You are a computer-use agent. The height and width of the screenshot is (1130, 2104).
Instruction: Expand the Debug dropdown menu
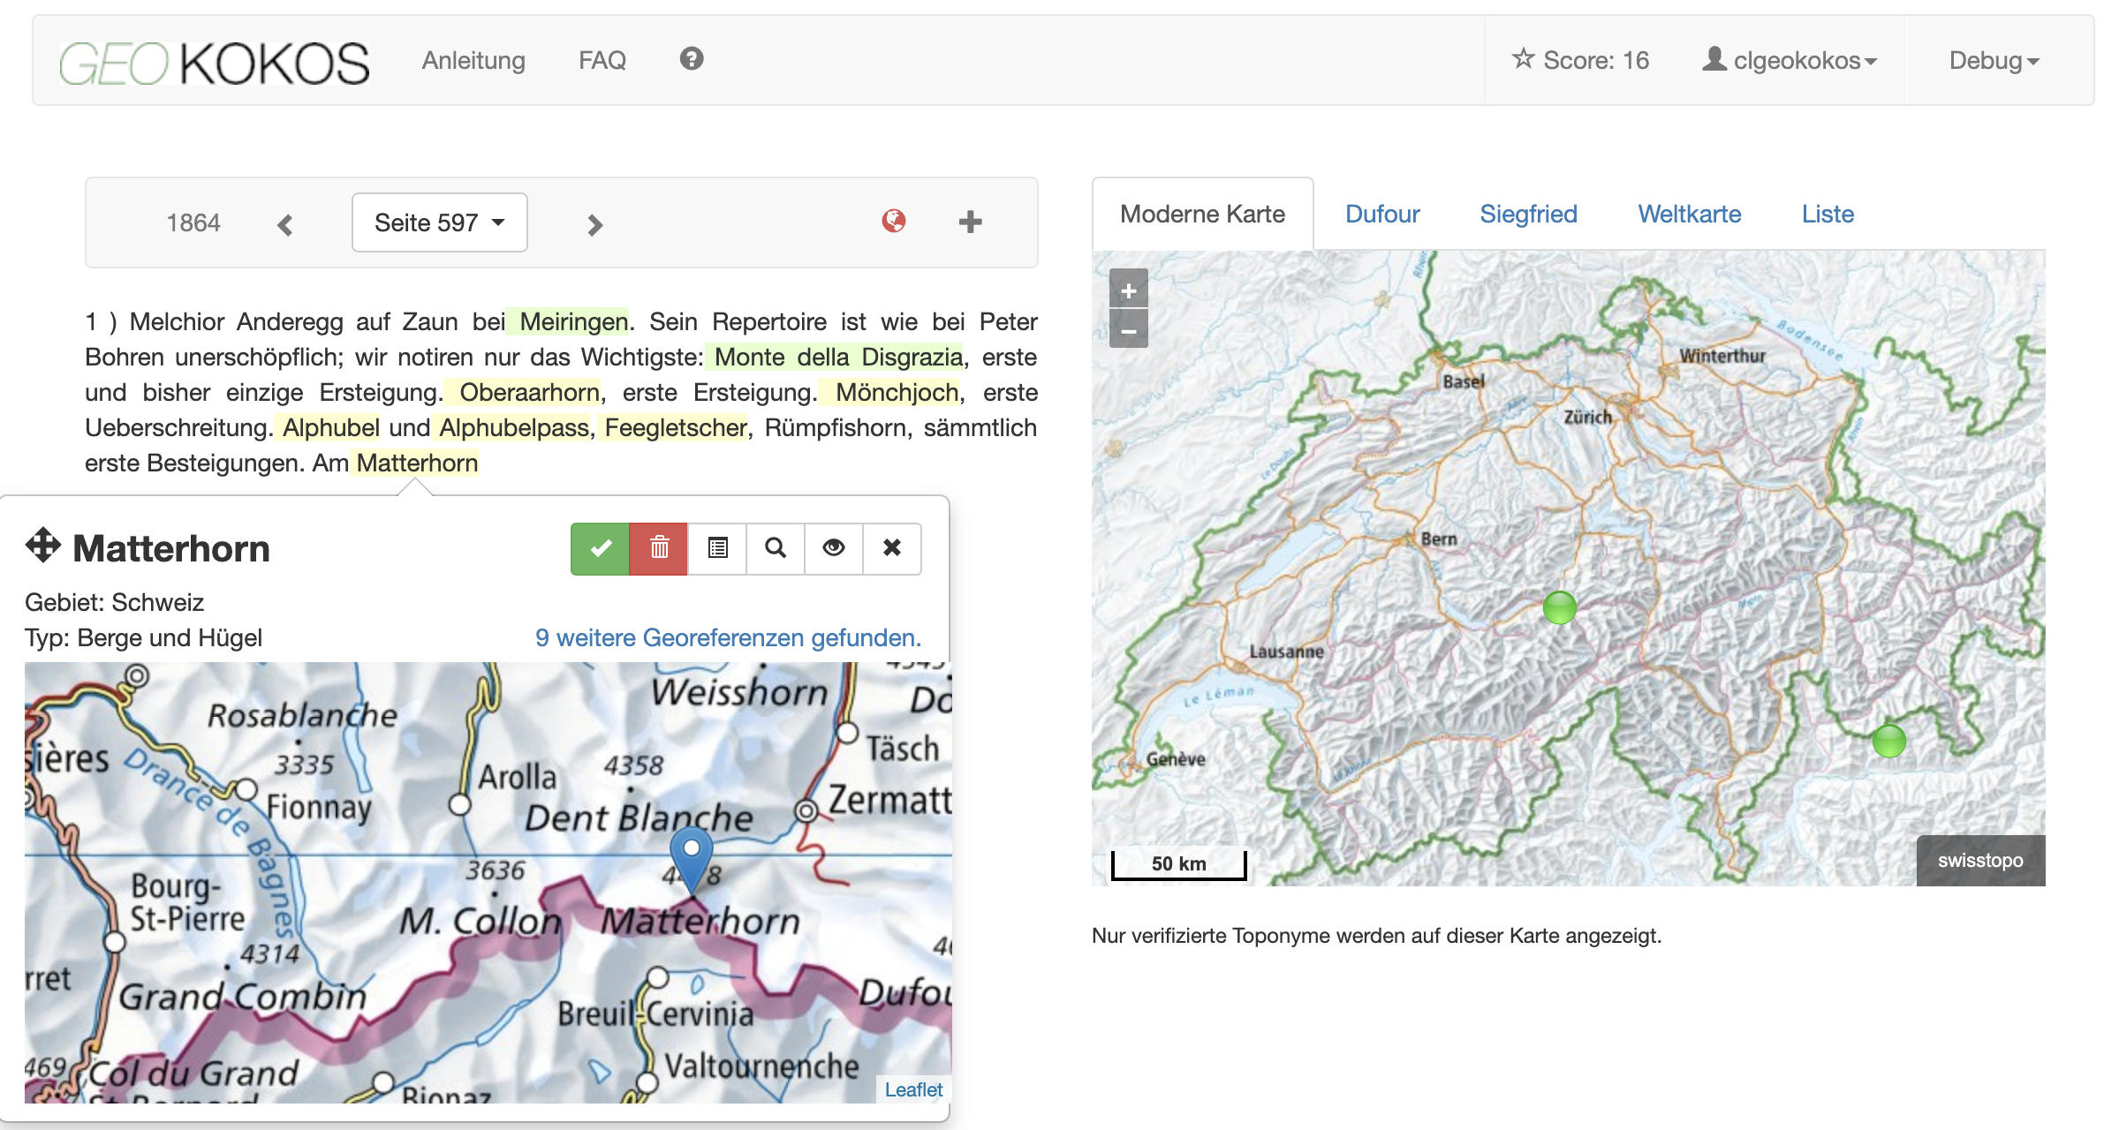tap(1994, 60)
